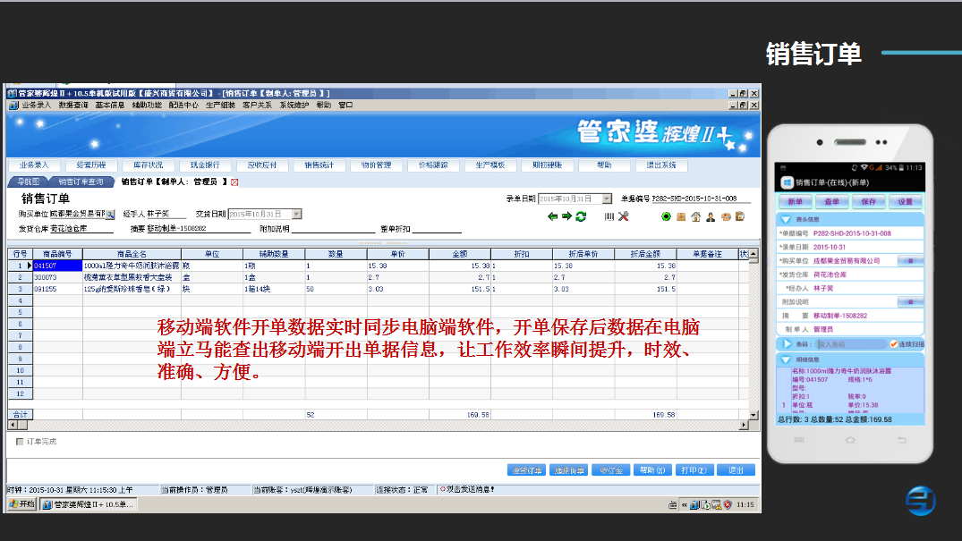Screen dimensions: 962x541
Task: Click the green right arrow for next order
Action: click(566, 216)
